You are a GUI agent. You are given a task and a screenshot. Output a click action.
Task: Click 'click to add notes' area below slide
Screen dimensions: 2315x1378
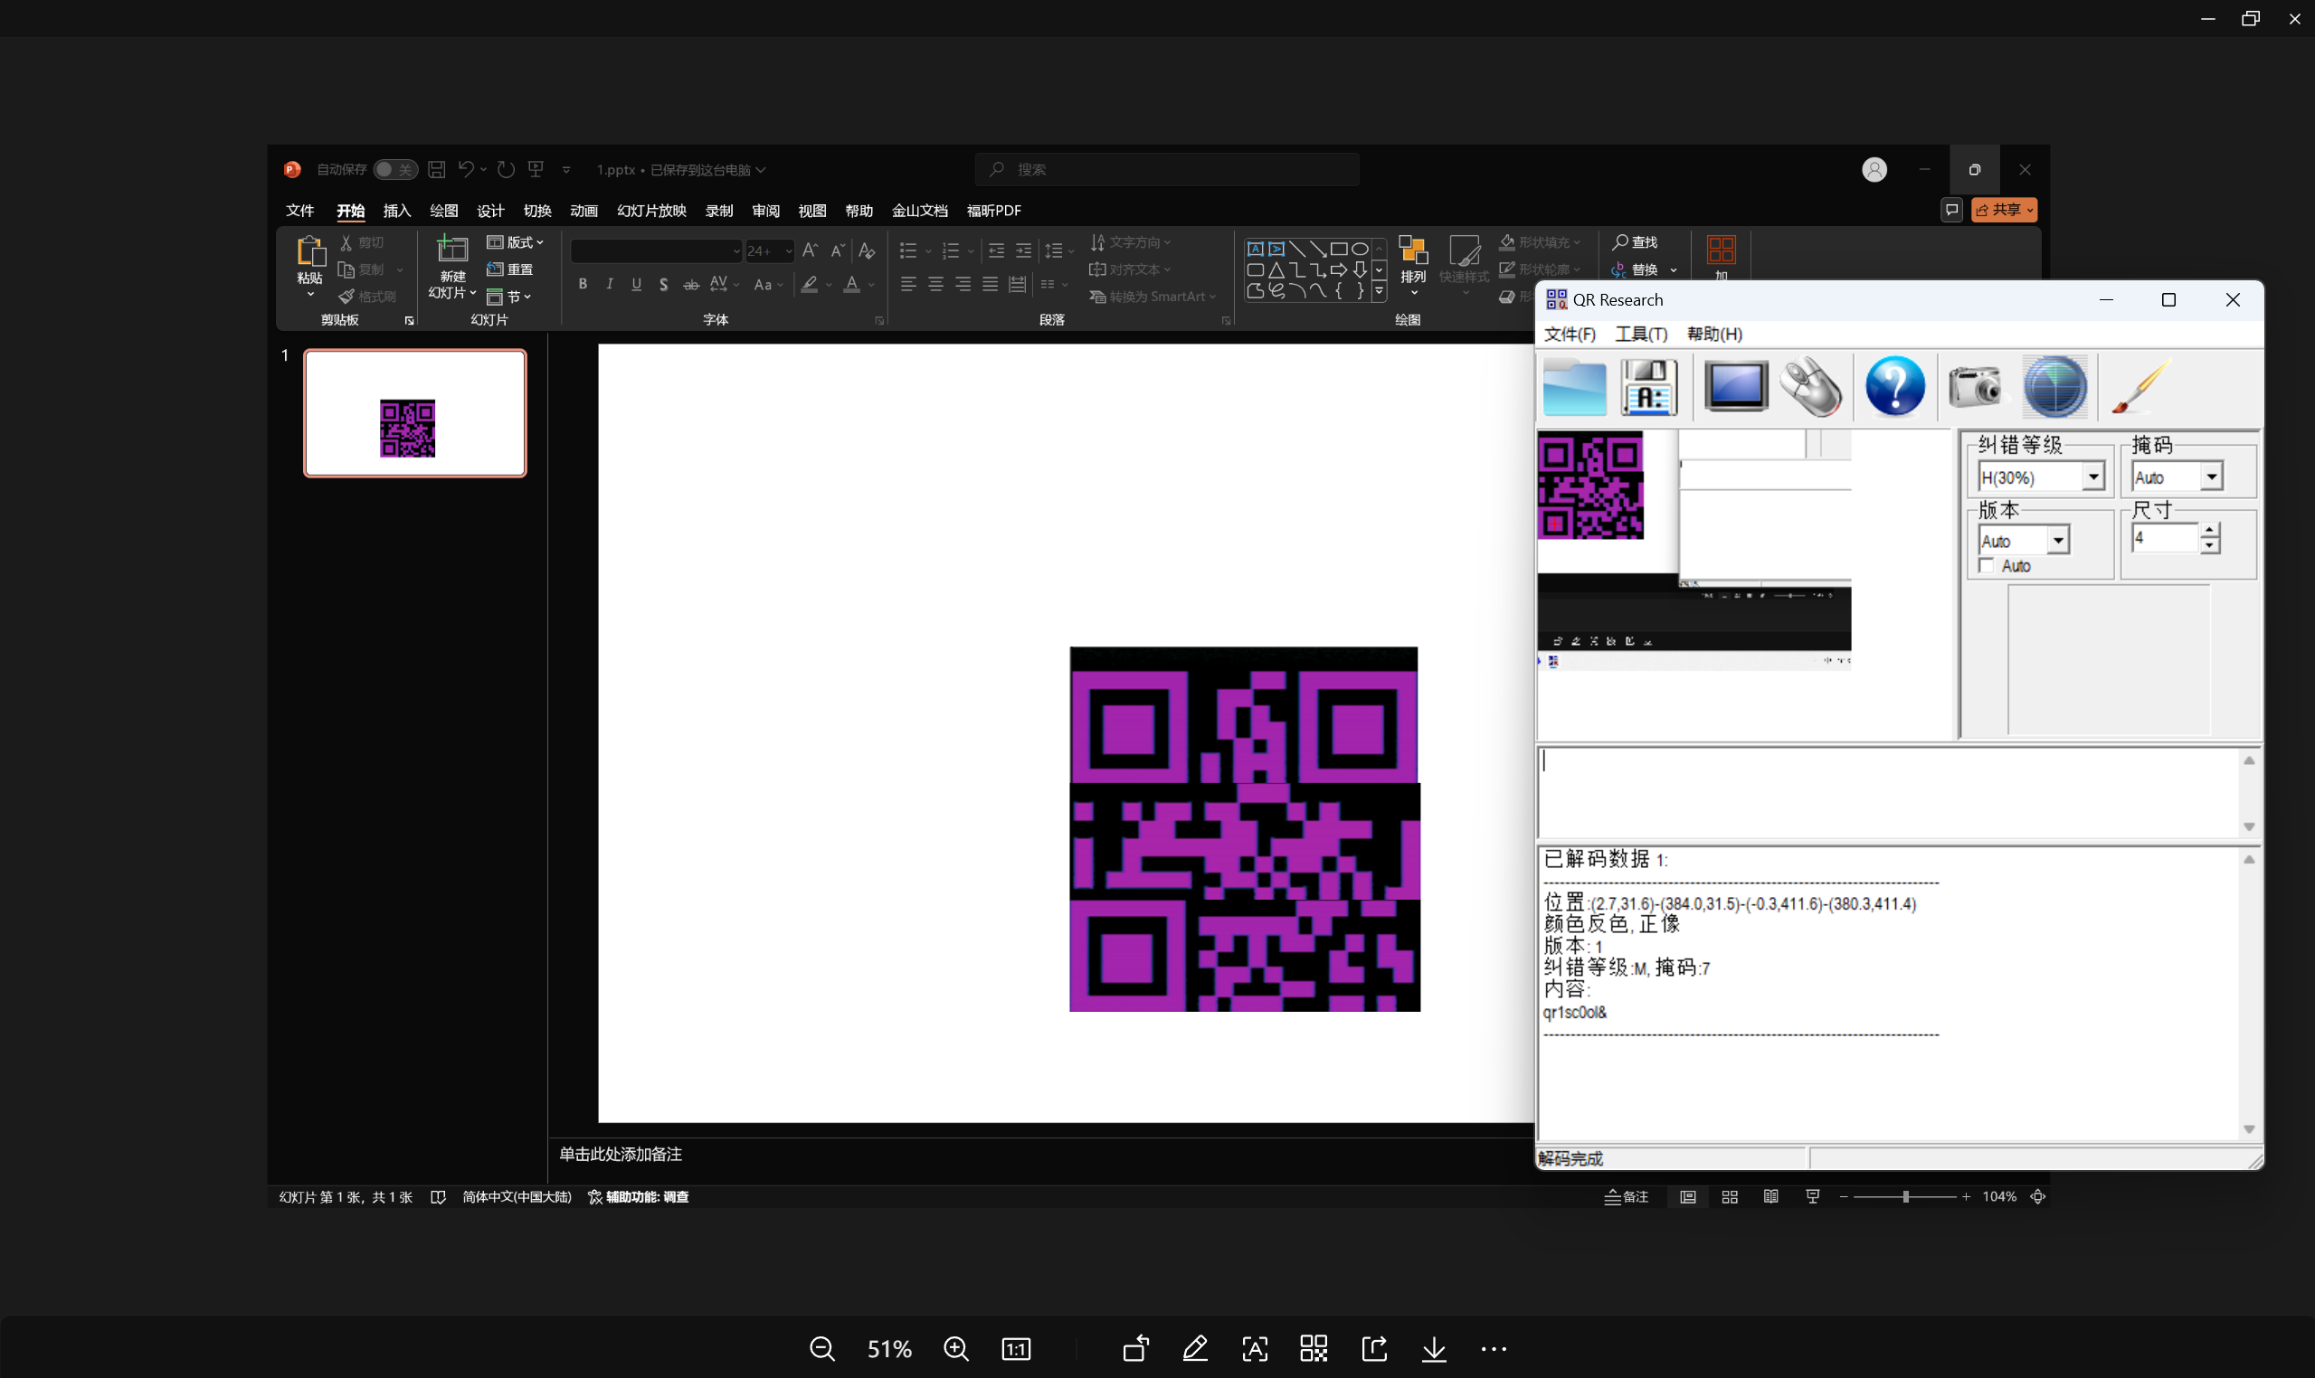pyautogui.click(x=621, y=1155)
